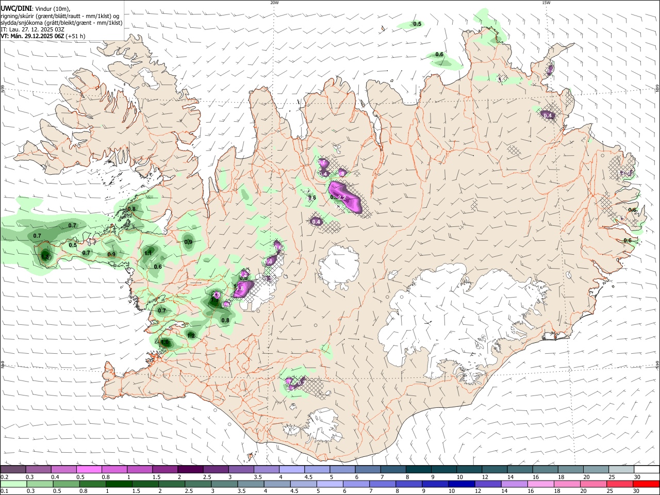Select the bright pink 0.5–0.8 snow scale swatch
The height and width of the screenshot is (495, 660).
(89, 470)
